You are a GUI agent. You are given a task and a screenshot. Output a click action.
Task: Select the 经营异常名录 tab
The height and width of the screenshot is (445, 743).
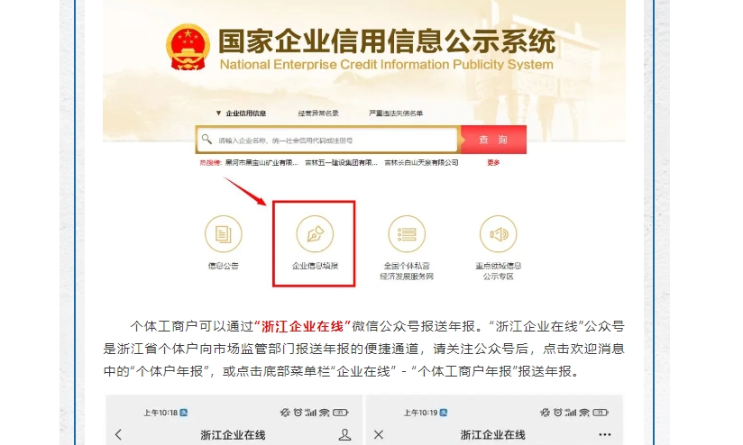tap(318, 114)
